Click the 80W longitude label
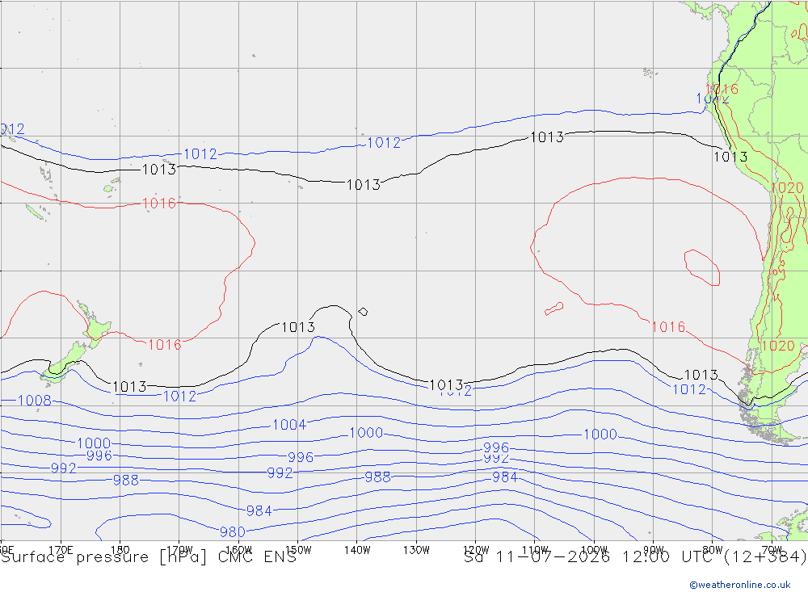 click(713, 550)
